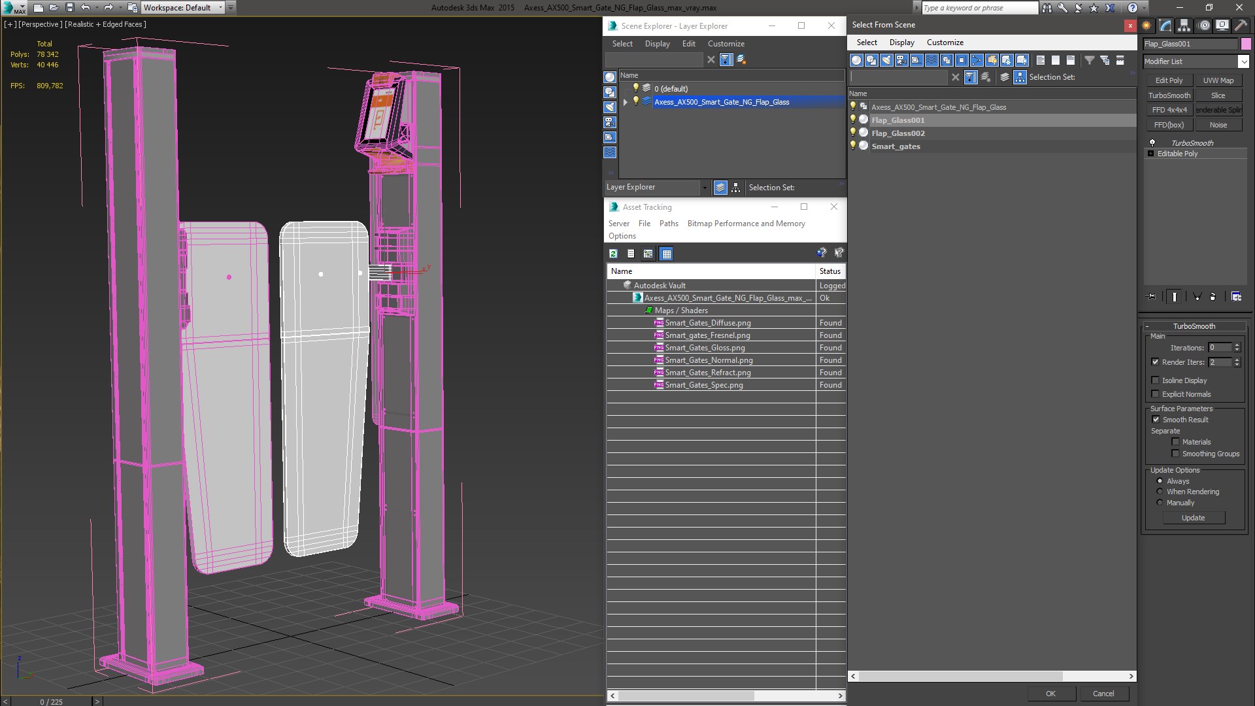Click the pink object color swatch
The height and width of the screenshot is (706, 1255).
(1246, 44)
